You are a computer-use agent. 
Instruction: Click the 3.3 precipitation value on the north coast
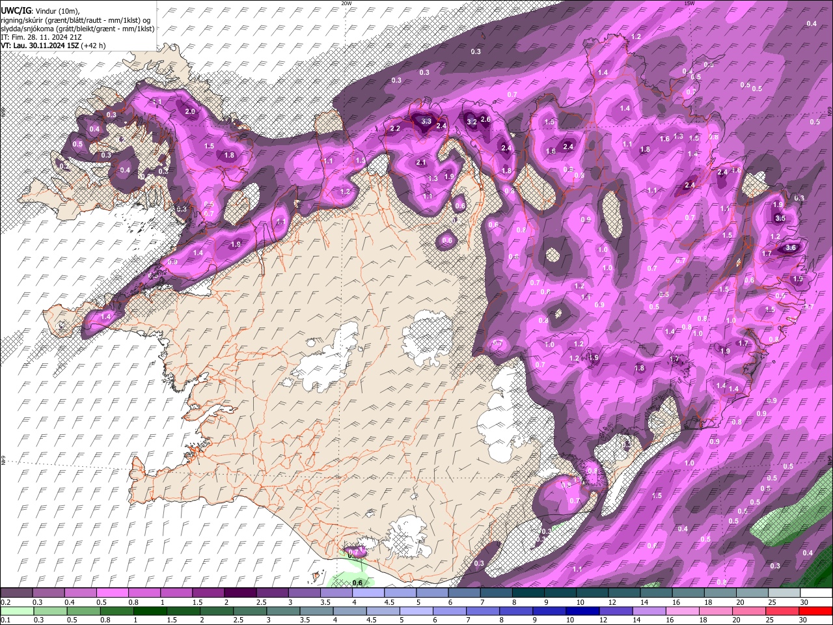point(426,122)
